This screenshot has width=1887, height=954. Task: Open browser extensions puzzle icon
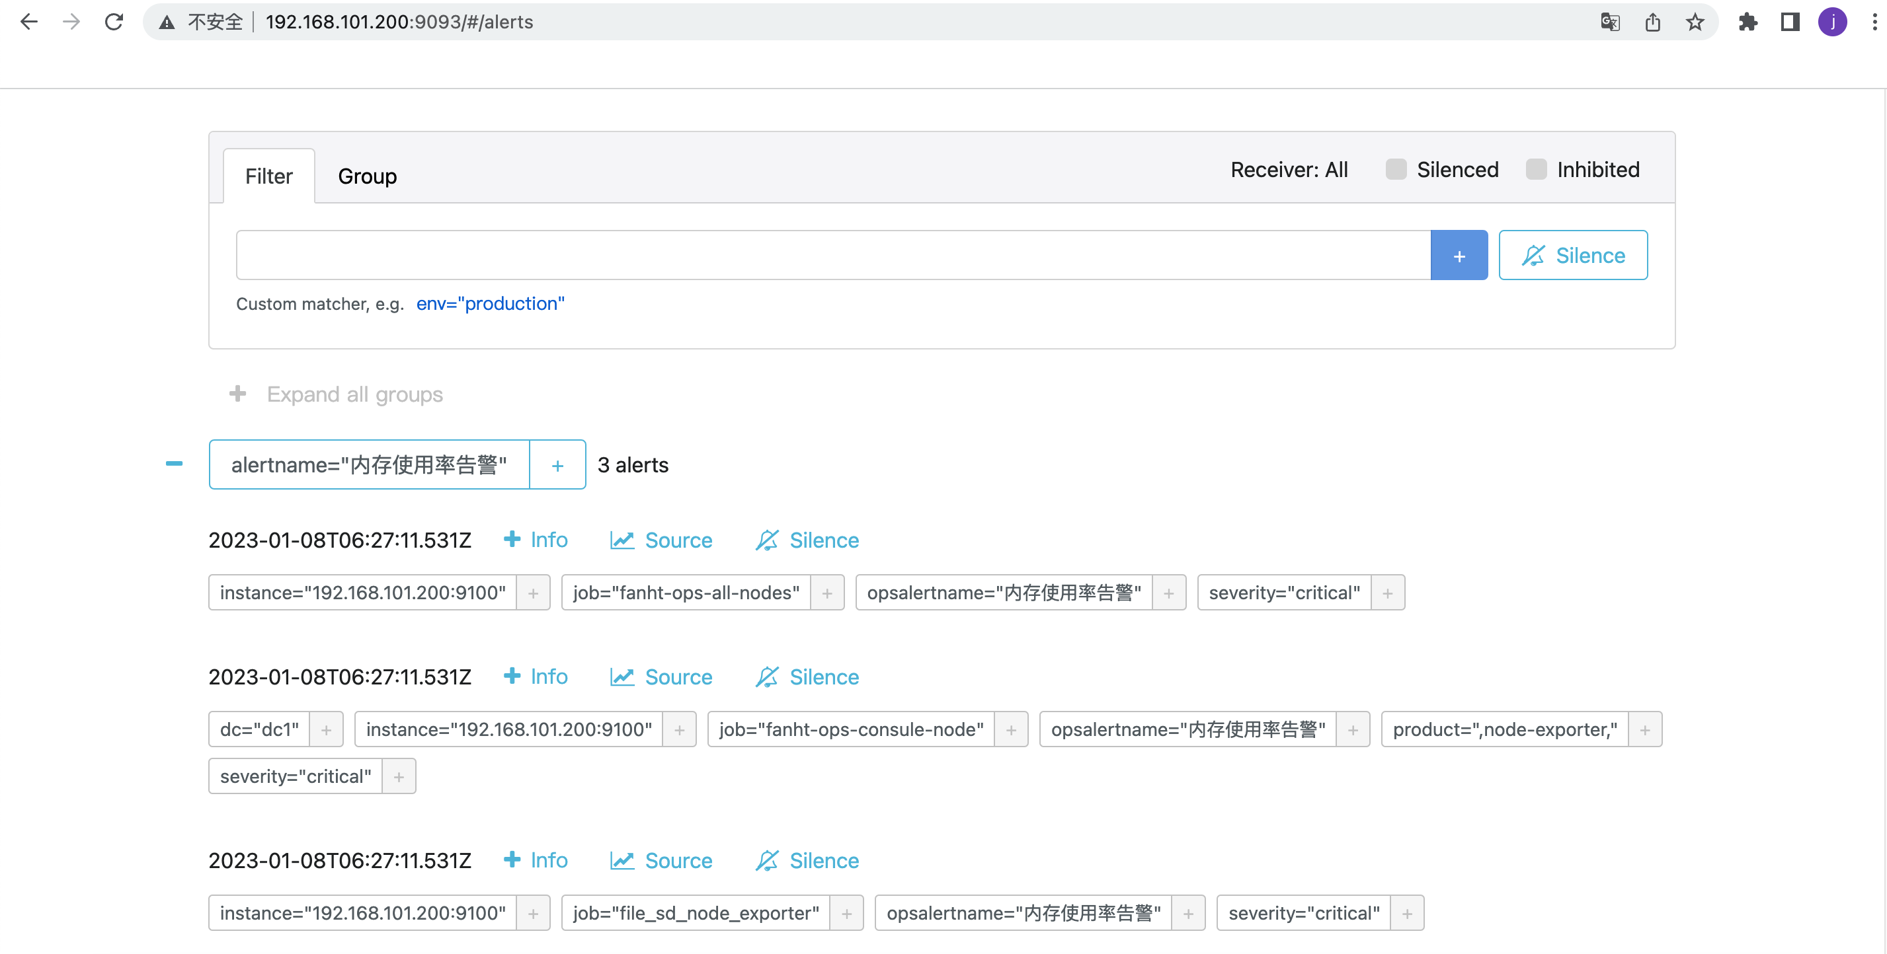[1747, 22]
